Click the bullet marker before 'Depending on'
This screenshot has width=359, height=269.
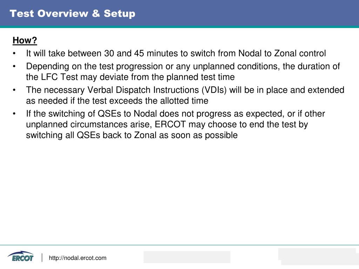[x=14, y=67]
